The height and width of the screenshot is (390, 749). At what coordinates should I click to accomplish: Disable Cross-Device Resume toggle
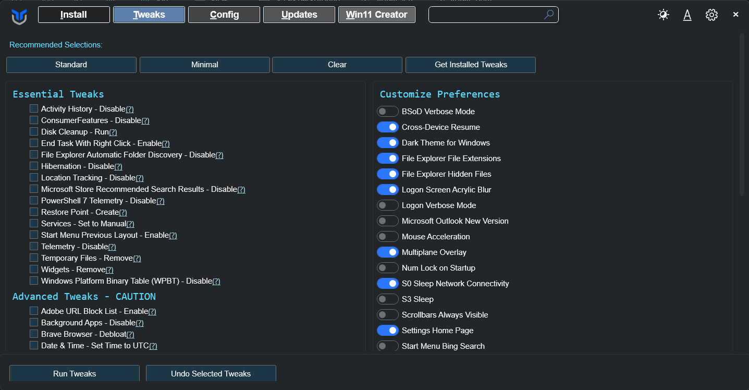pyautogui.click(x=388, y=127)
